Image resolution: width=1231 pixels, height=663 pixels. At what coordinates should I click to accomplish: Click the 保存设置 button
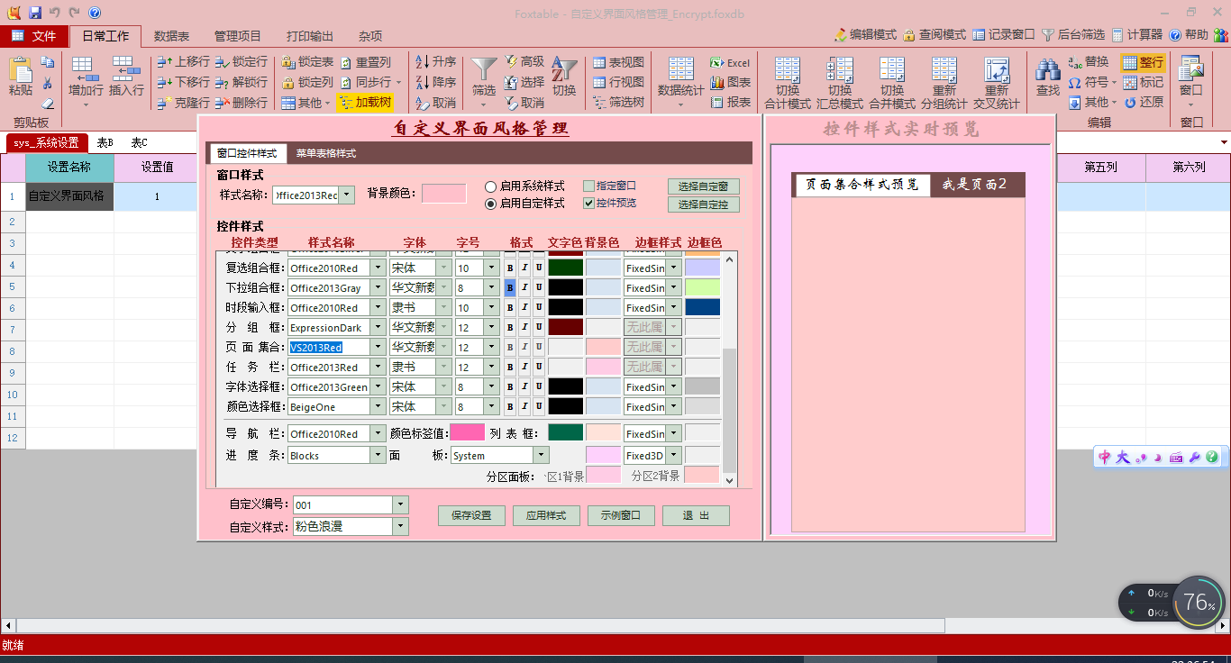click(x=471, y=516)
